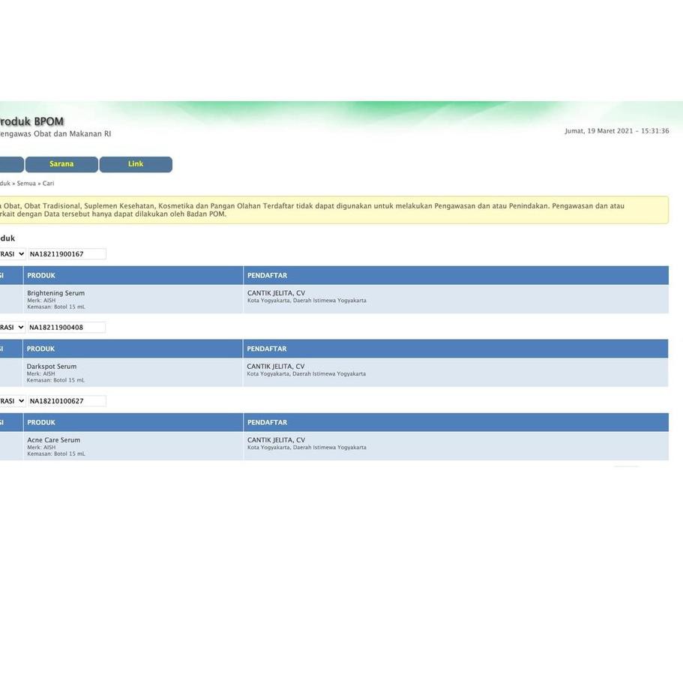Click the Cari breadcrumb link
Screen dimensions: 683x683
pos(48,184)
